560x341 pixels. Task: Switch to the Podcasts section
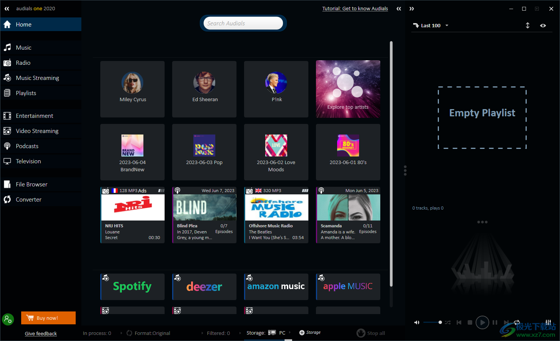click(x=41, y=146)
